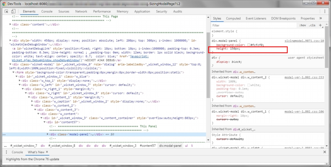Open DevTools customize three-dot menu
The height and width of the screenshot is (167, 331).
(x=325, y=11)
